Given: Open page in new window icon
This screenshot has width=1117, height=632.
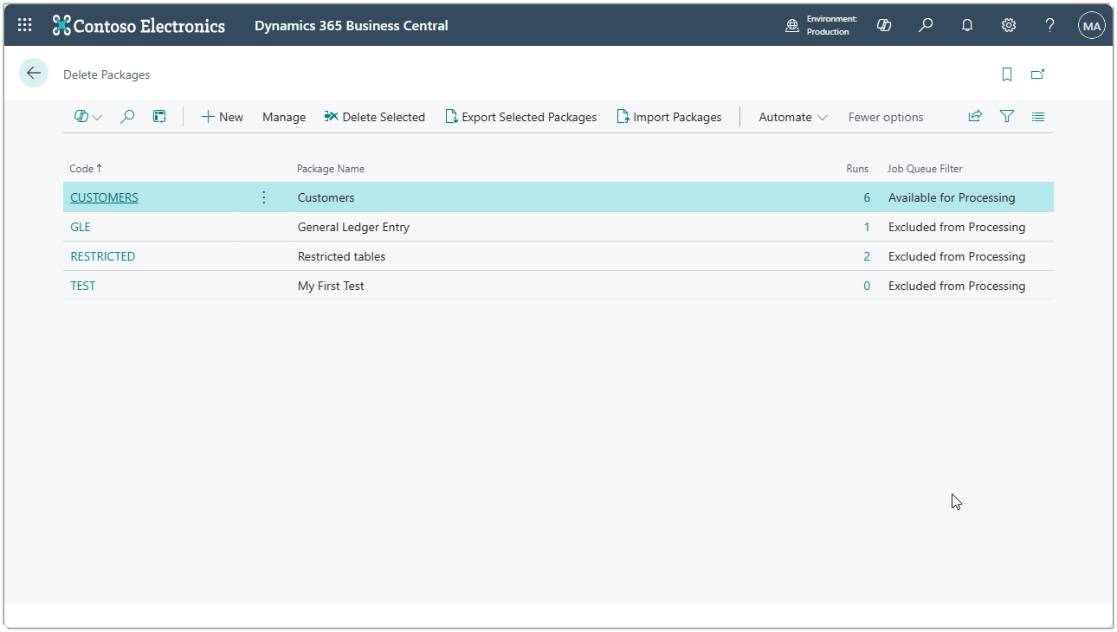Looking at the screenshot, I should coord(1037,74).
